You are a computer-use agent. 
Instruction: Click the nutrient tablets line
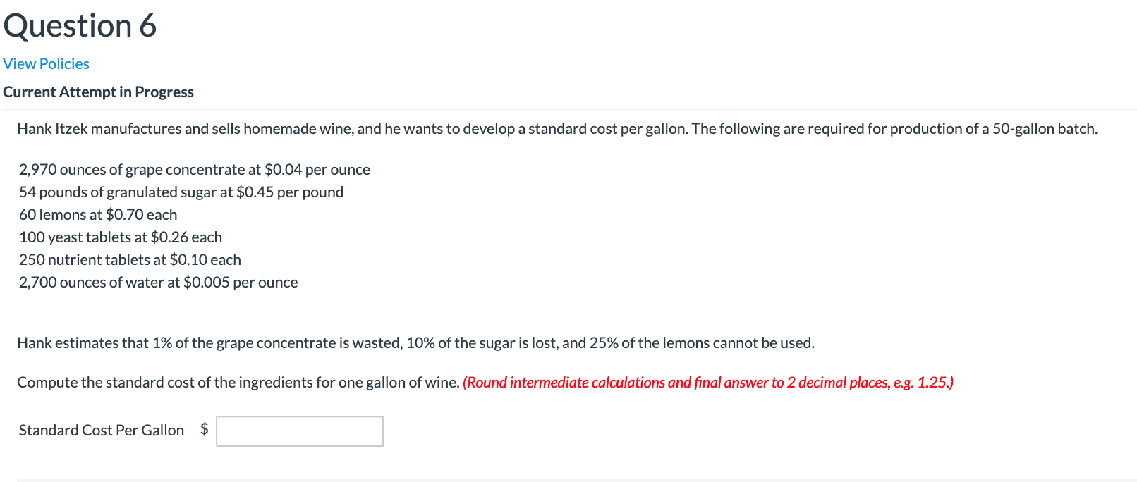[130, 259]
